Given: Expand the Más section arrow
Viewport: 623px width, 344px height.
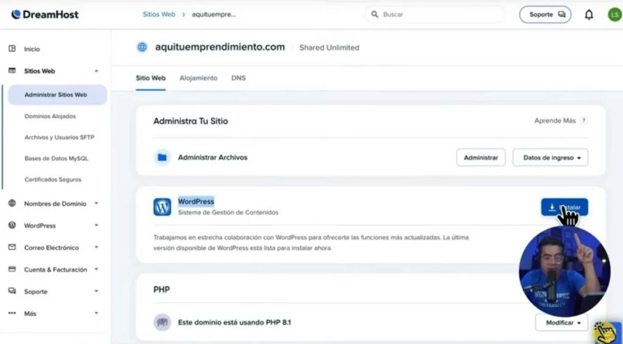Looking at the screenshot, I should pos(96,313).
